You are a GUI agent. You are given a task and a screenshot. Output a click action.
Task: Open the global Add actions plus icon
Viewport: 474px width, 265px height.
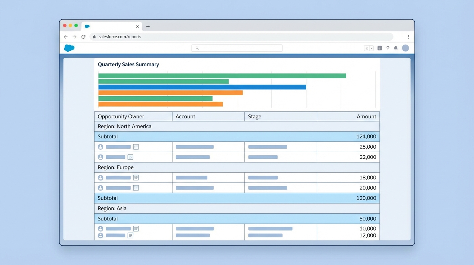tap(380, 48)
